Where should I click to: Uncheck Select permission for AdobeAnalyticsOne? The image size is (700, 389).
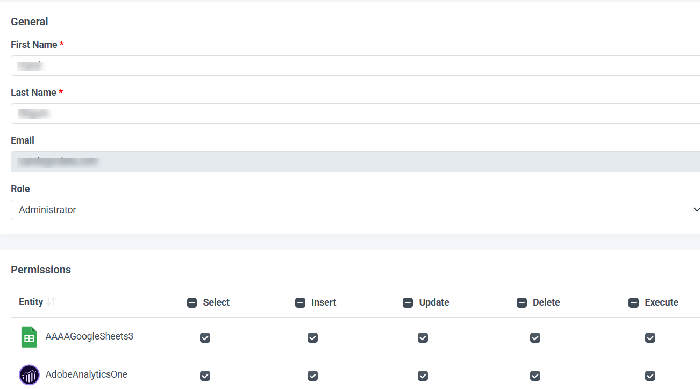click(205, 376)
